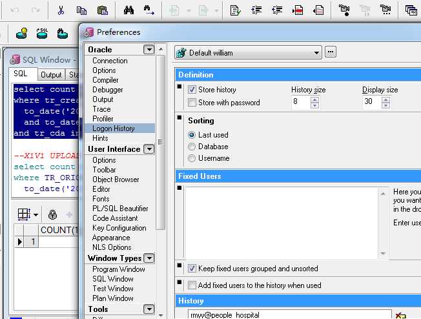
Task: Click the Comment selection red document icon
Action: tap(298, 10)
